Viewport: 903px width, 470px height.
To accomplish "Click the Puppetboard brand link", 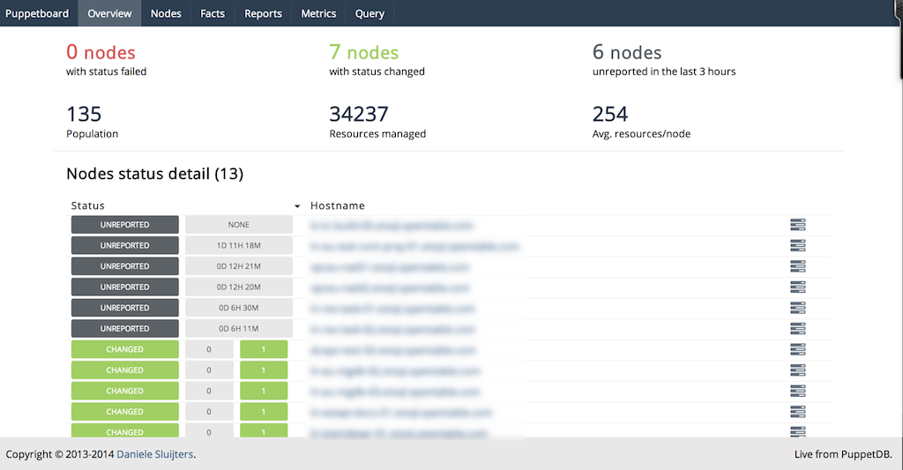I will pyautogui.click(x=37, y=13).
